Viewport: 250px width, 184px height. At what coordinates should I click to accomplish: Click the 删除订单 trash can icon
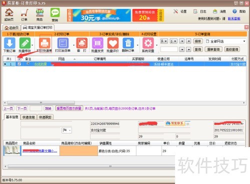point(128,43)
